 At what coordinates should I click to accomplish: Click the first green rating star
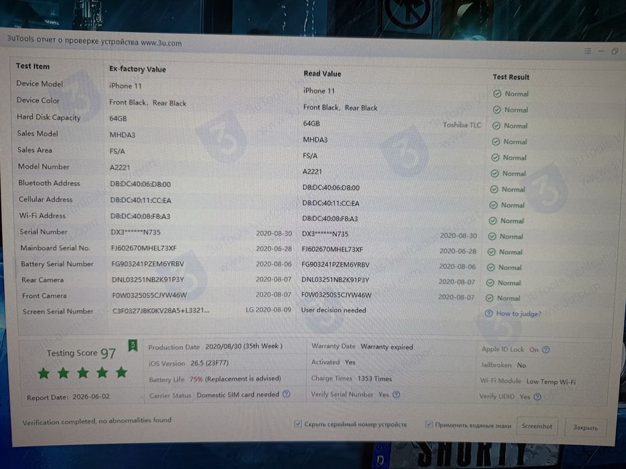[44, 374]
